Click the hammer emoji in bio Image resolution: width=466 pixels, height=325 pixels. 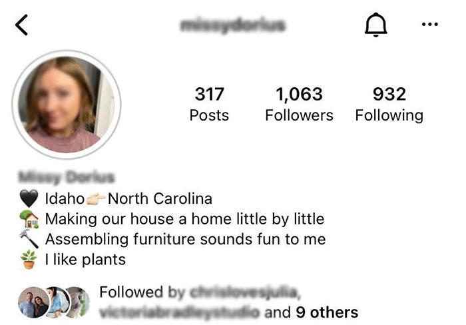pos(29,239)
